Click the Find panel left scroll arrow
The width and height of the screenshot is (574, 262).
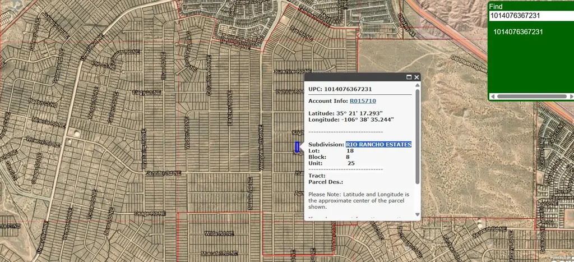[492, 96]
